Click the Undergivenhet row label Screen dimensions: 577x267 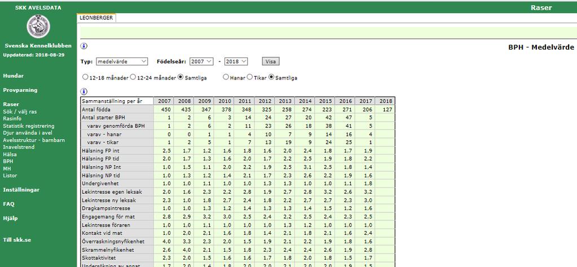tap(100, 184)
